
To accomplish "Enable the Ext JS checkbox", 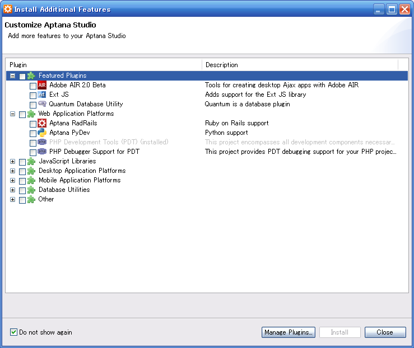I will [x=33, y=96].
